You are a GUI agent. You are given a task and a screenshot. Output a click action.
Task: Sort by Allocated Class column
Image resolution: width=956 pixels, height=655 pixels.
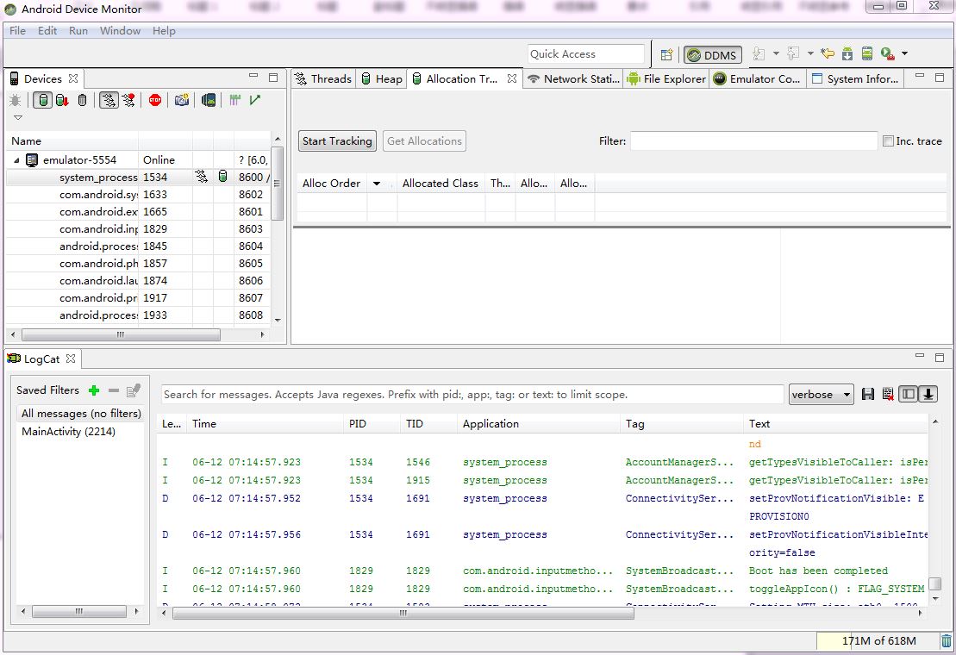(441, 184)
